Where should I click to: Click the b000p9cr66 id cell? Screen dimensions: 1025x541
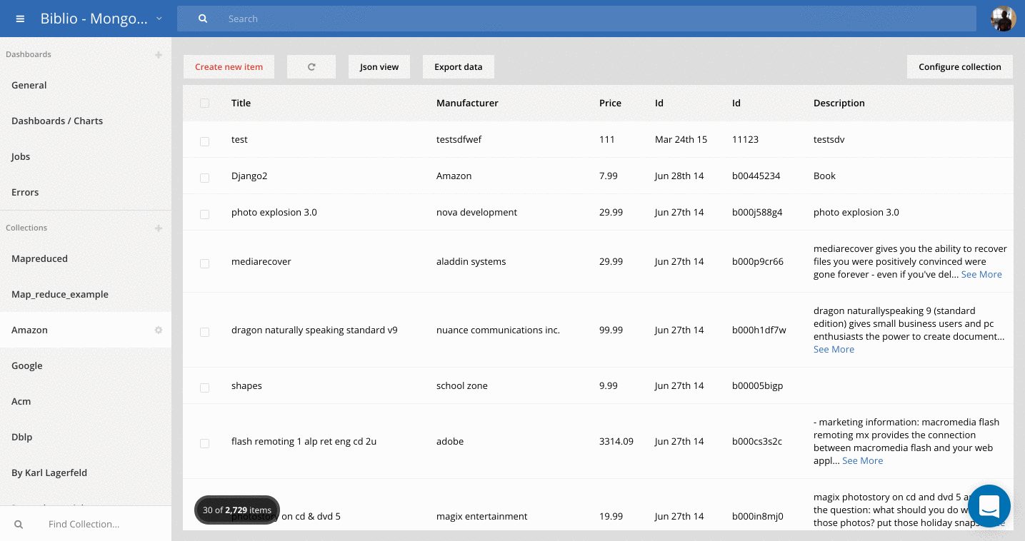coord(758,261)
